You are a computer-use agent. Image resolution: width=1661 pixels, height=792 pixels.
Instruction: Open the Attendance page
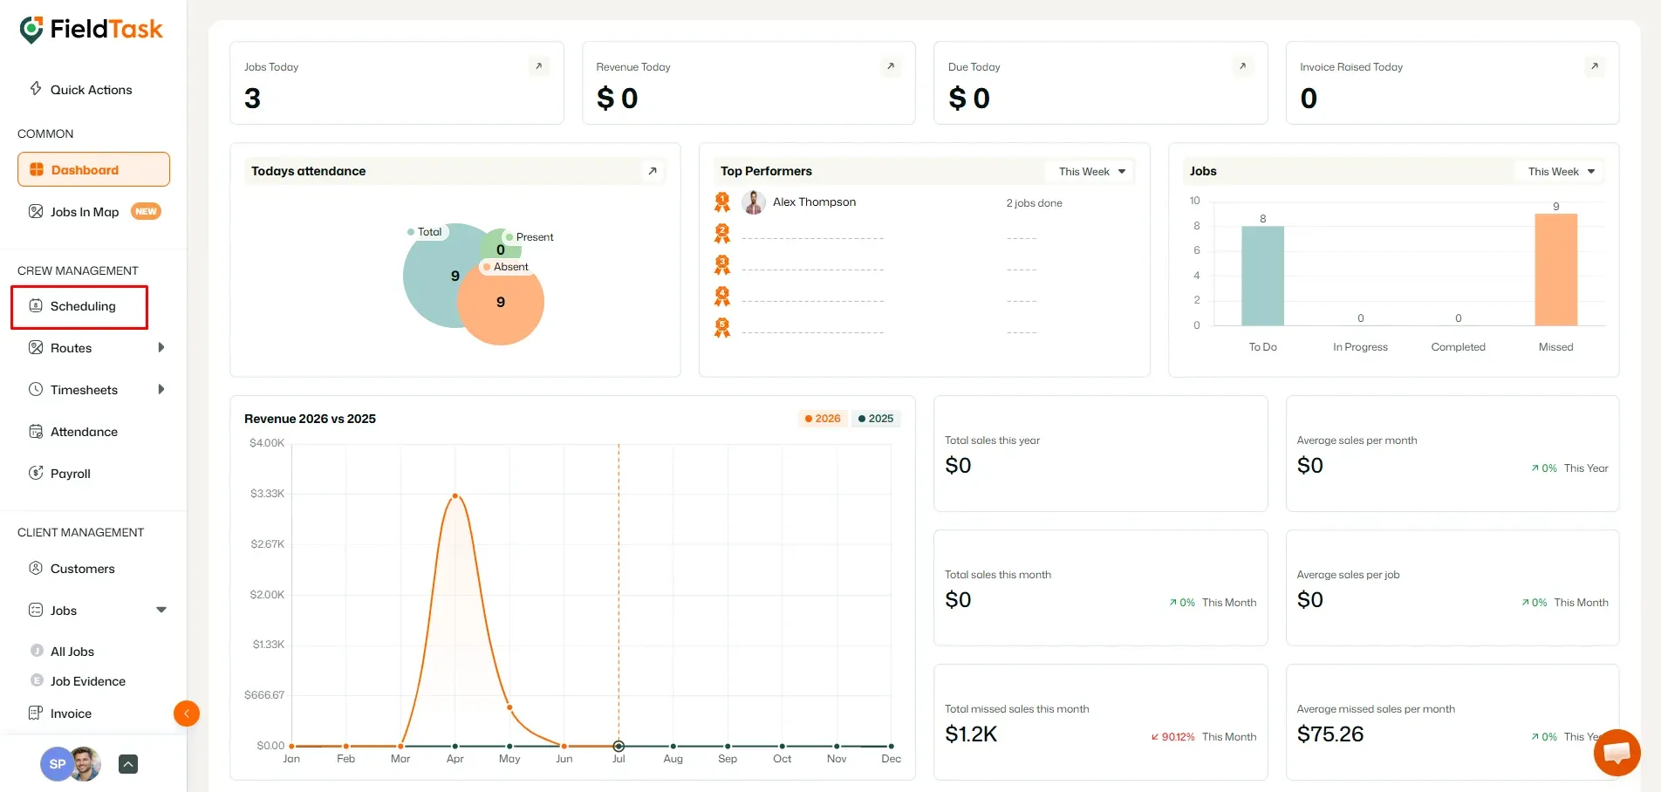tap(84, 432)
